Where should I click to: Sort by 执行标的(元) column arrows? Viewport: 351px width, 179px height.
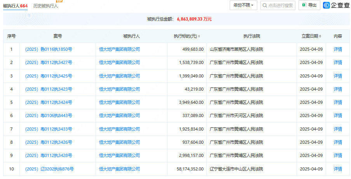pyautogui.click(x=199, y=36)
